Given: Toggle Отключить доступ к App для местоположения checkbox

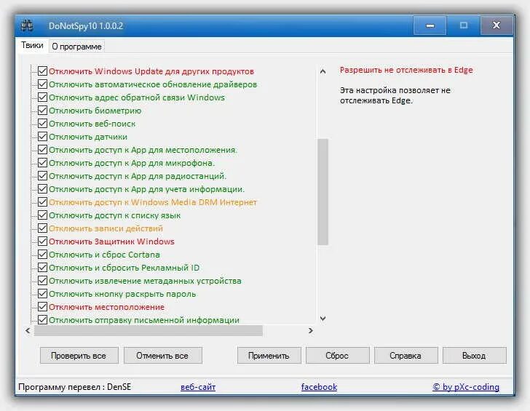Looking at the screenshot, I should (42, 150).
